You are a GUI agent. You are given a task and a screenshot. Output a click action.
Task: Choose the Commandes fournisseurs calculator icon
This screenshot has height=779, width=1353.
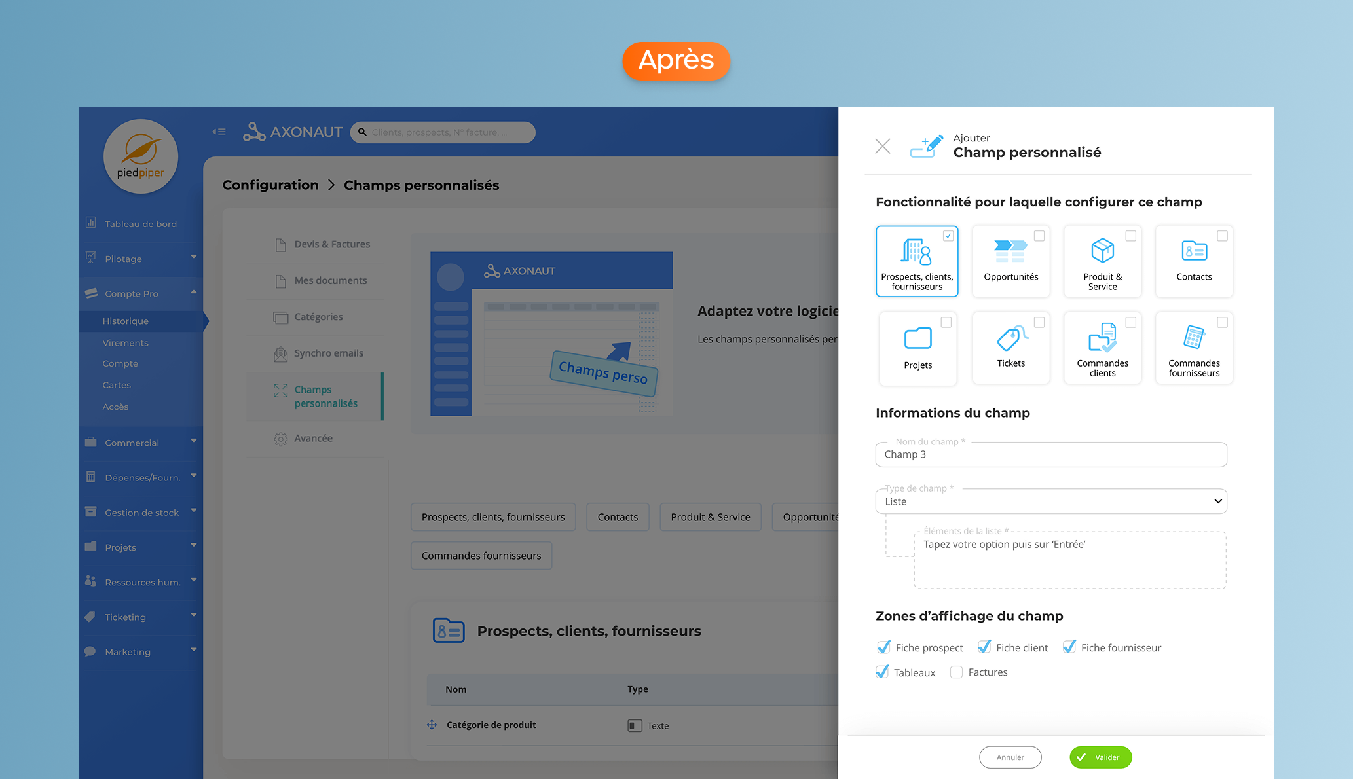[x=1193, y=338]
